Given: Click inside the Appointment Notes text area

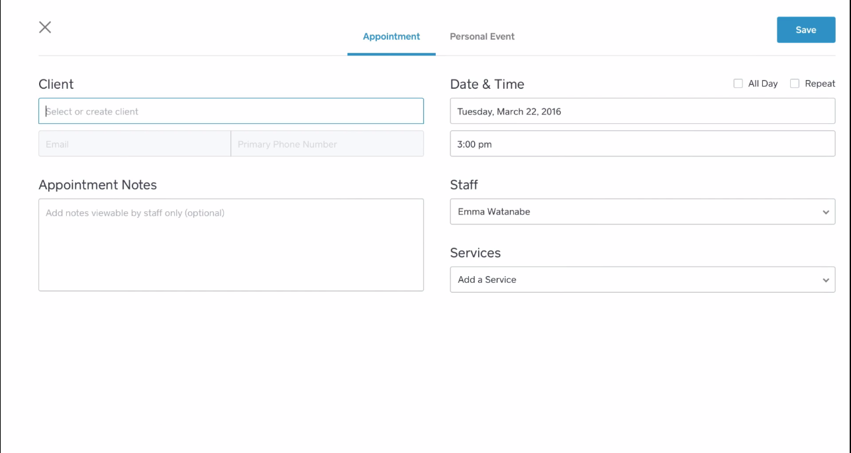Looking at the screenshot, I should pyautogui.click(x=231, y=245).
